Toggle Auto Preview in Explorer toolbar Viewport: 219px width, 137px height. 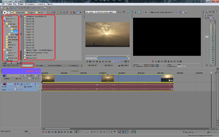tap(67, 12)
